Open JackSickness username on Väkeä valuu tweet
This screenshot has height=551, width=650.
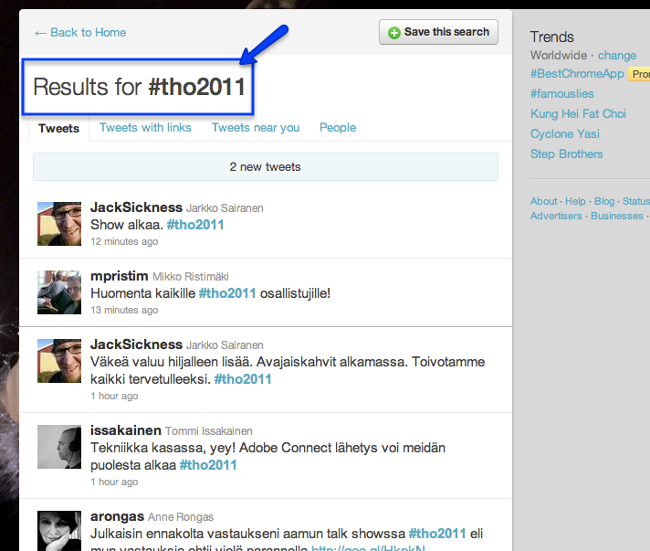[x=136, y=344]
